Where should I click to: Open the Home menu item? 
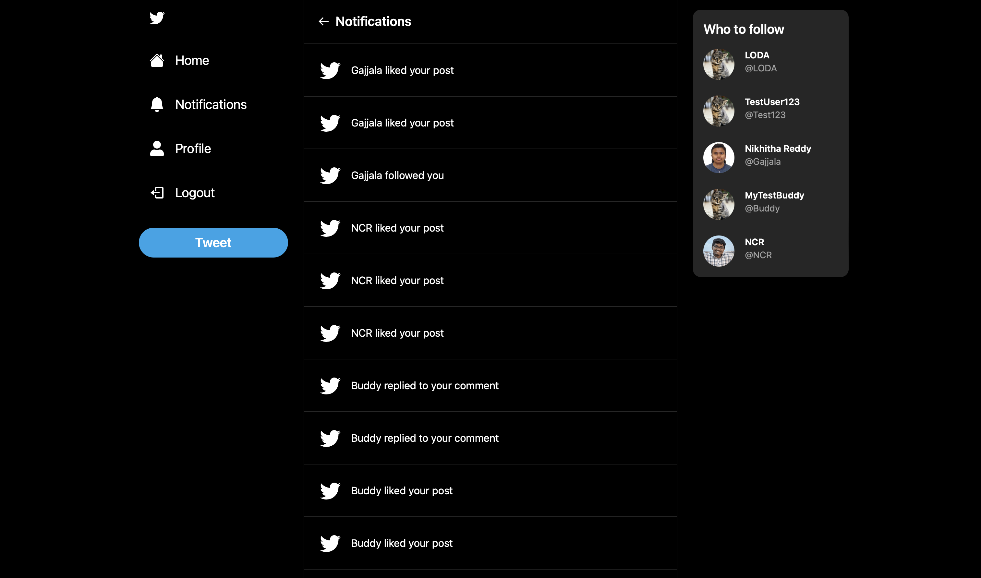point(192,60)
